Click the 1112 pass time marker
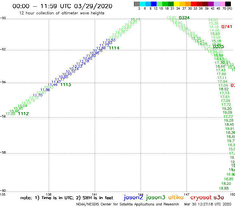The width and height of the screenshot is (235, 207). (x=23, y=114)
